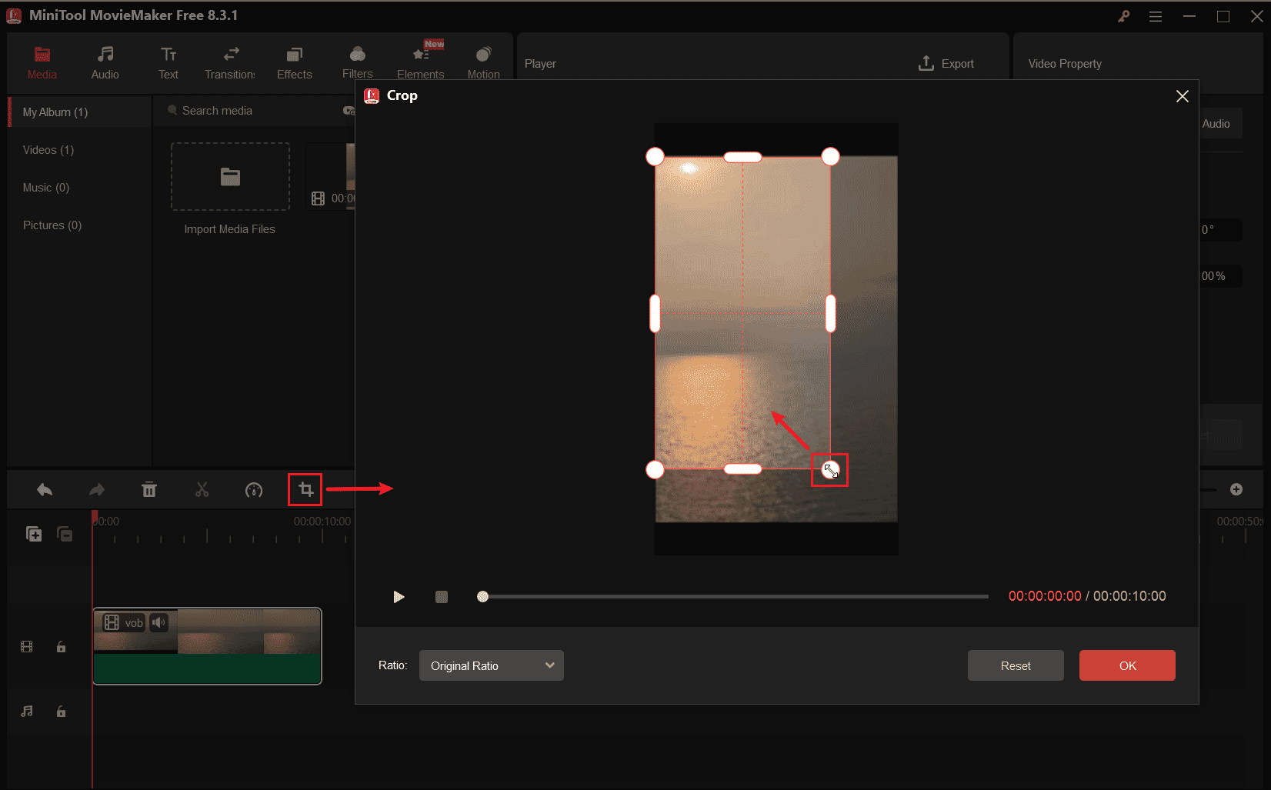Open the Media tab

42,63
